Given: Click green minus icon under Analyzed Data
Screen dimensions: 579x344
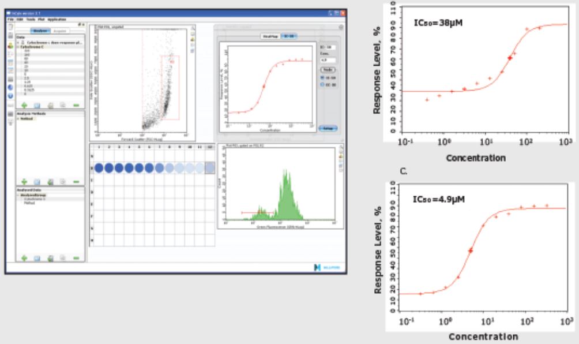Looking at the screenshot, I should coord(76,258).
